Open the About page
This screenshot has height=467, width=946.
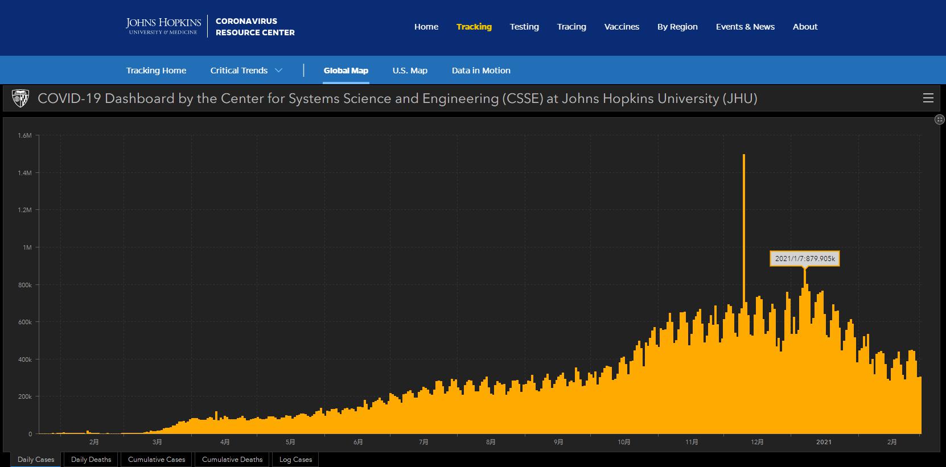pyautogui.click(x=805, y=27)
